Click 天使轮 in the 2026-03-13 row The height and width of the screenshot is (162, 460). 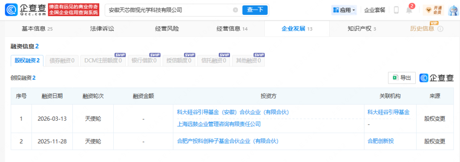(93, 119)
